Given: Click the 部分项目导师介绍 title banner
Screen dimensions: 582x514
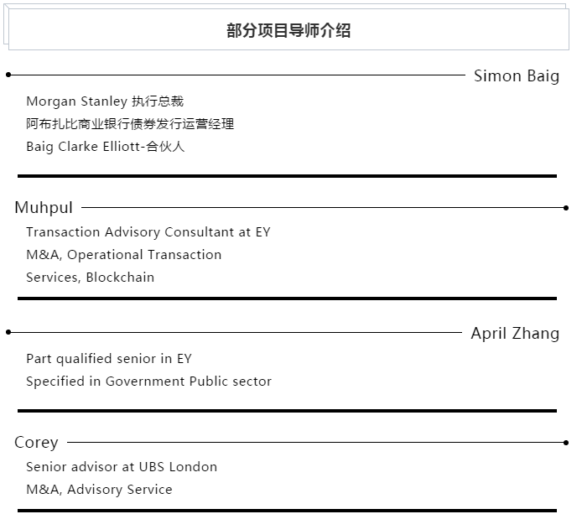Looking at the screenshot, I should click(288, 31).
